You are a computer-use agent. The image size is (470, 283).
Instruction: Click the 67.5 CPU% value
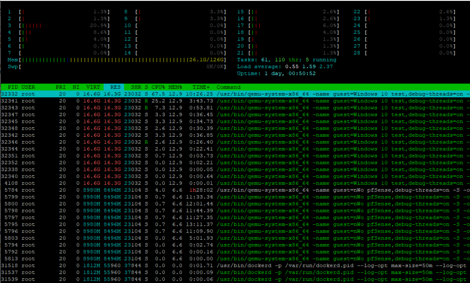(158, 94)
